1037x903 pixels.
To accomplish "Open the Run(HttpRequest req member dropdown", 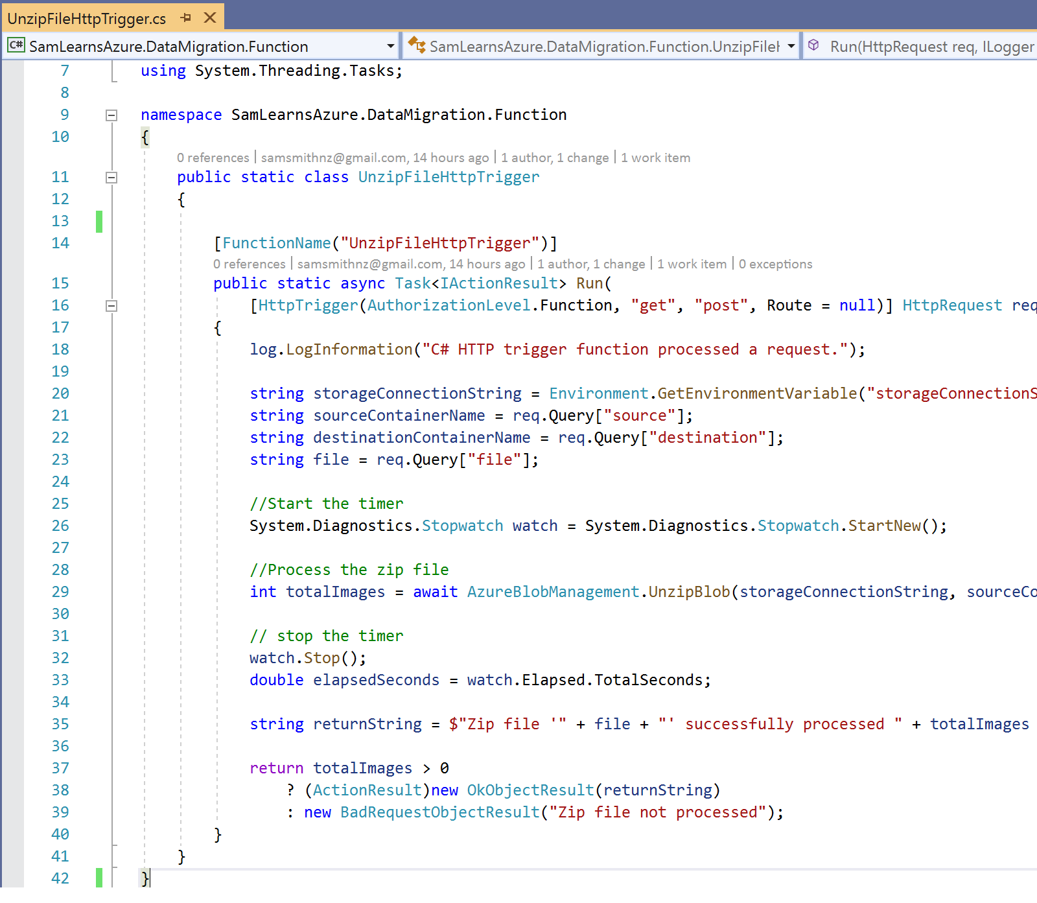I will (931, 47).
